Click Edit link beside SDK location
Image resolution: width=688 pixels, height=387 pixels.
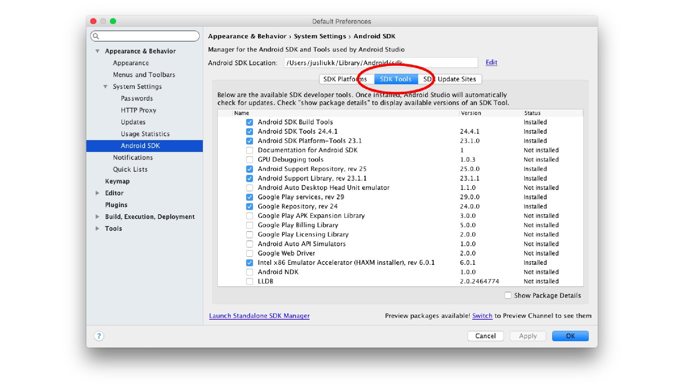click(x=491, y=62)
